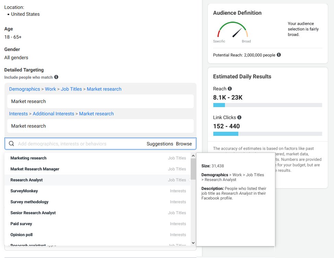Click info icon beside Reach
334x258 pixels.
pyautogui.click(x=230, y=89)
